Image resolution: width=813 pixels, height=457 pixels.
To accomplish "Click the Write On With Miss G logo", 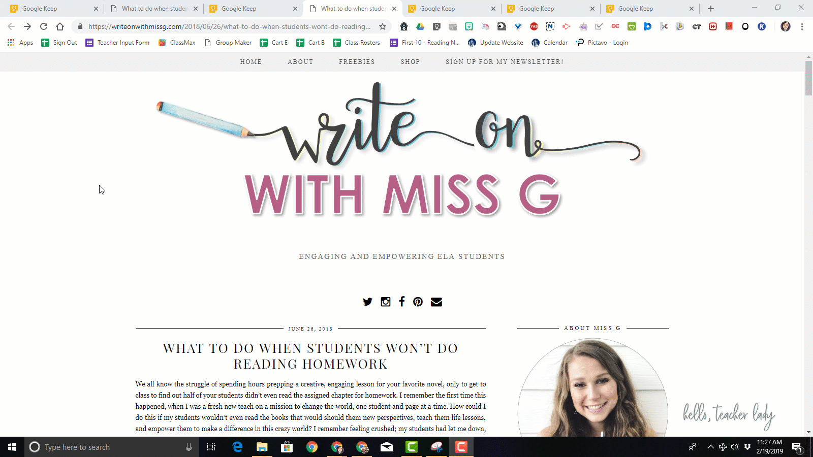I will (x=401, y=151).
